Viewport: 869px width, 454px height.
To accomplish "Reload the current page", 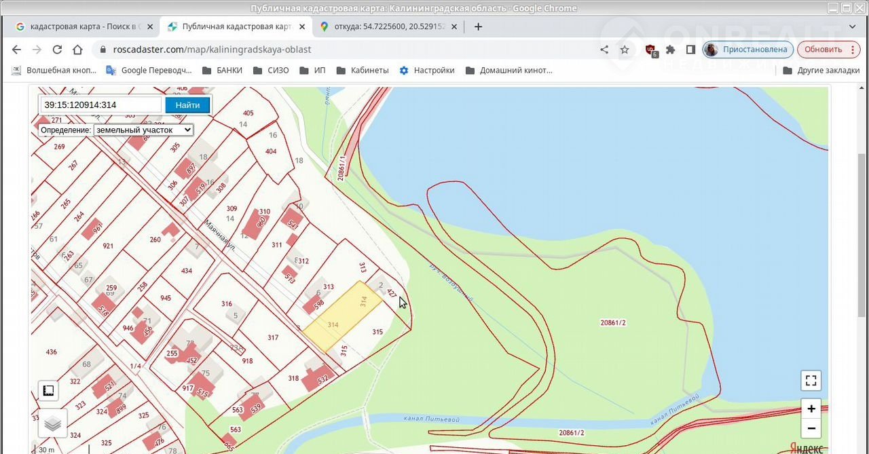I will pyautogui.click(x=57, y=50).
